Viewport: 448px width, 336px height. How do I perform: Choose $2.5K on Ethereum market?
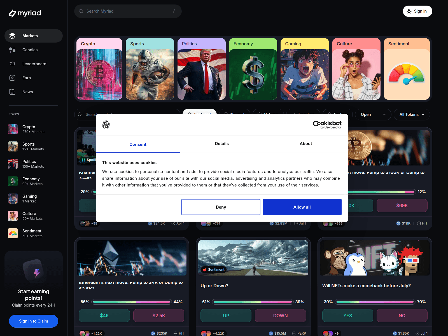[x=159, y=316]
